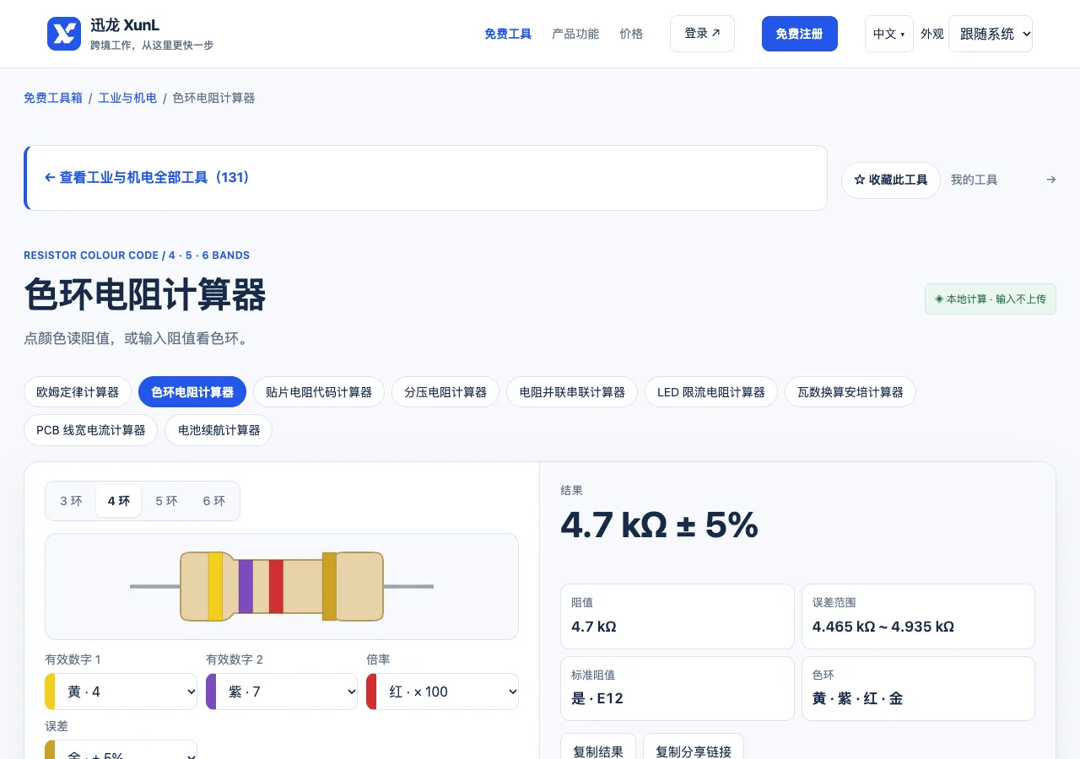
Task: Click the yellow band on the resistor
Action: [x=215, y=586]
